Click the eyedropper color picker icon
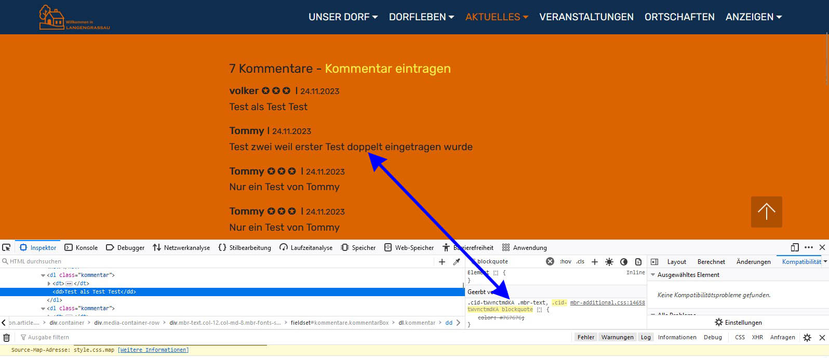829x359 pixels. [x=457, y=262]
